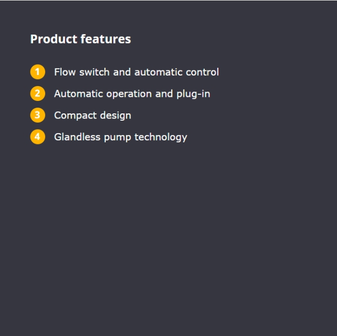Click the word 'features' in the heading

106,39
